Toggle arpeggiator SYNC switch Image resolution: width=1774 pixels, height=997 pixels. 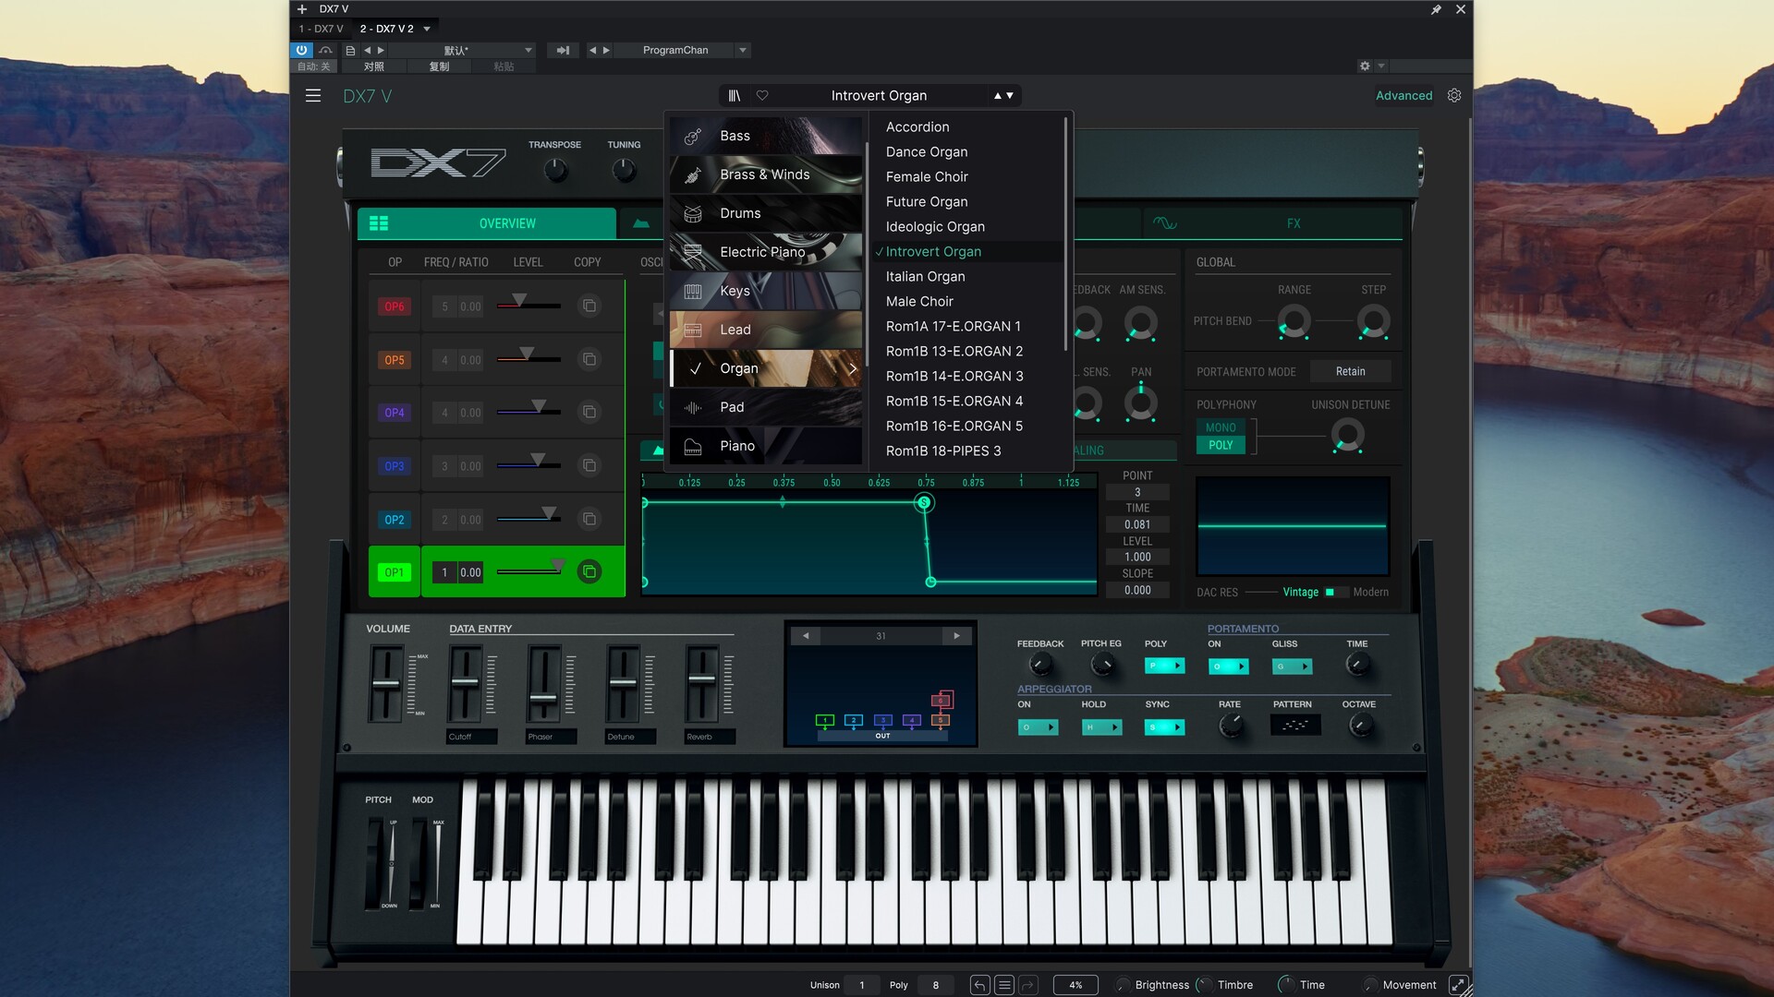(x=1164, y=727)
